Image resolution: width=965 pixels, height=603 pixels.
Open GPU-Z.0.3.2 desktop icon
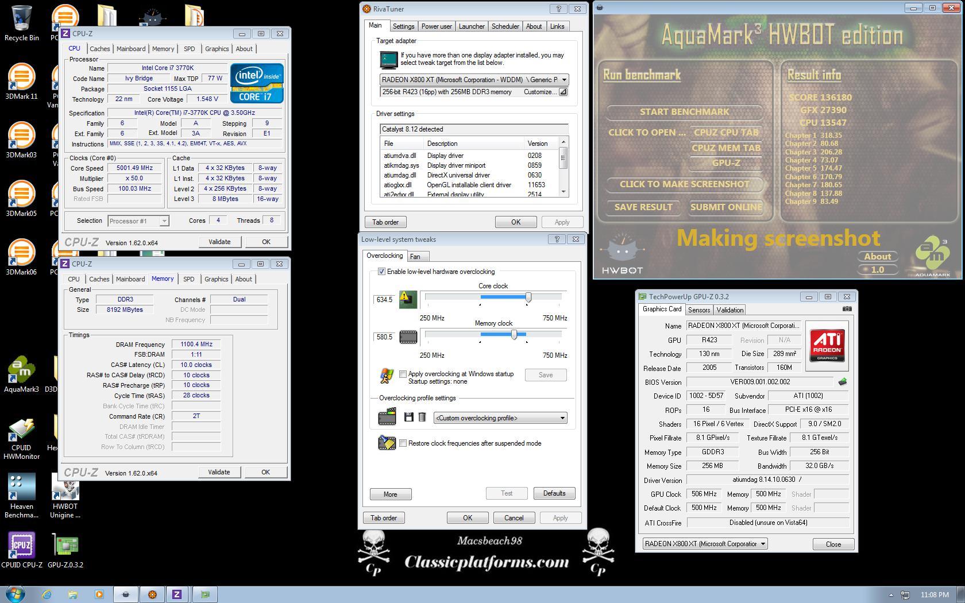pos(65,550)
